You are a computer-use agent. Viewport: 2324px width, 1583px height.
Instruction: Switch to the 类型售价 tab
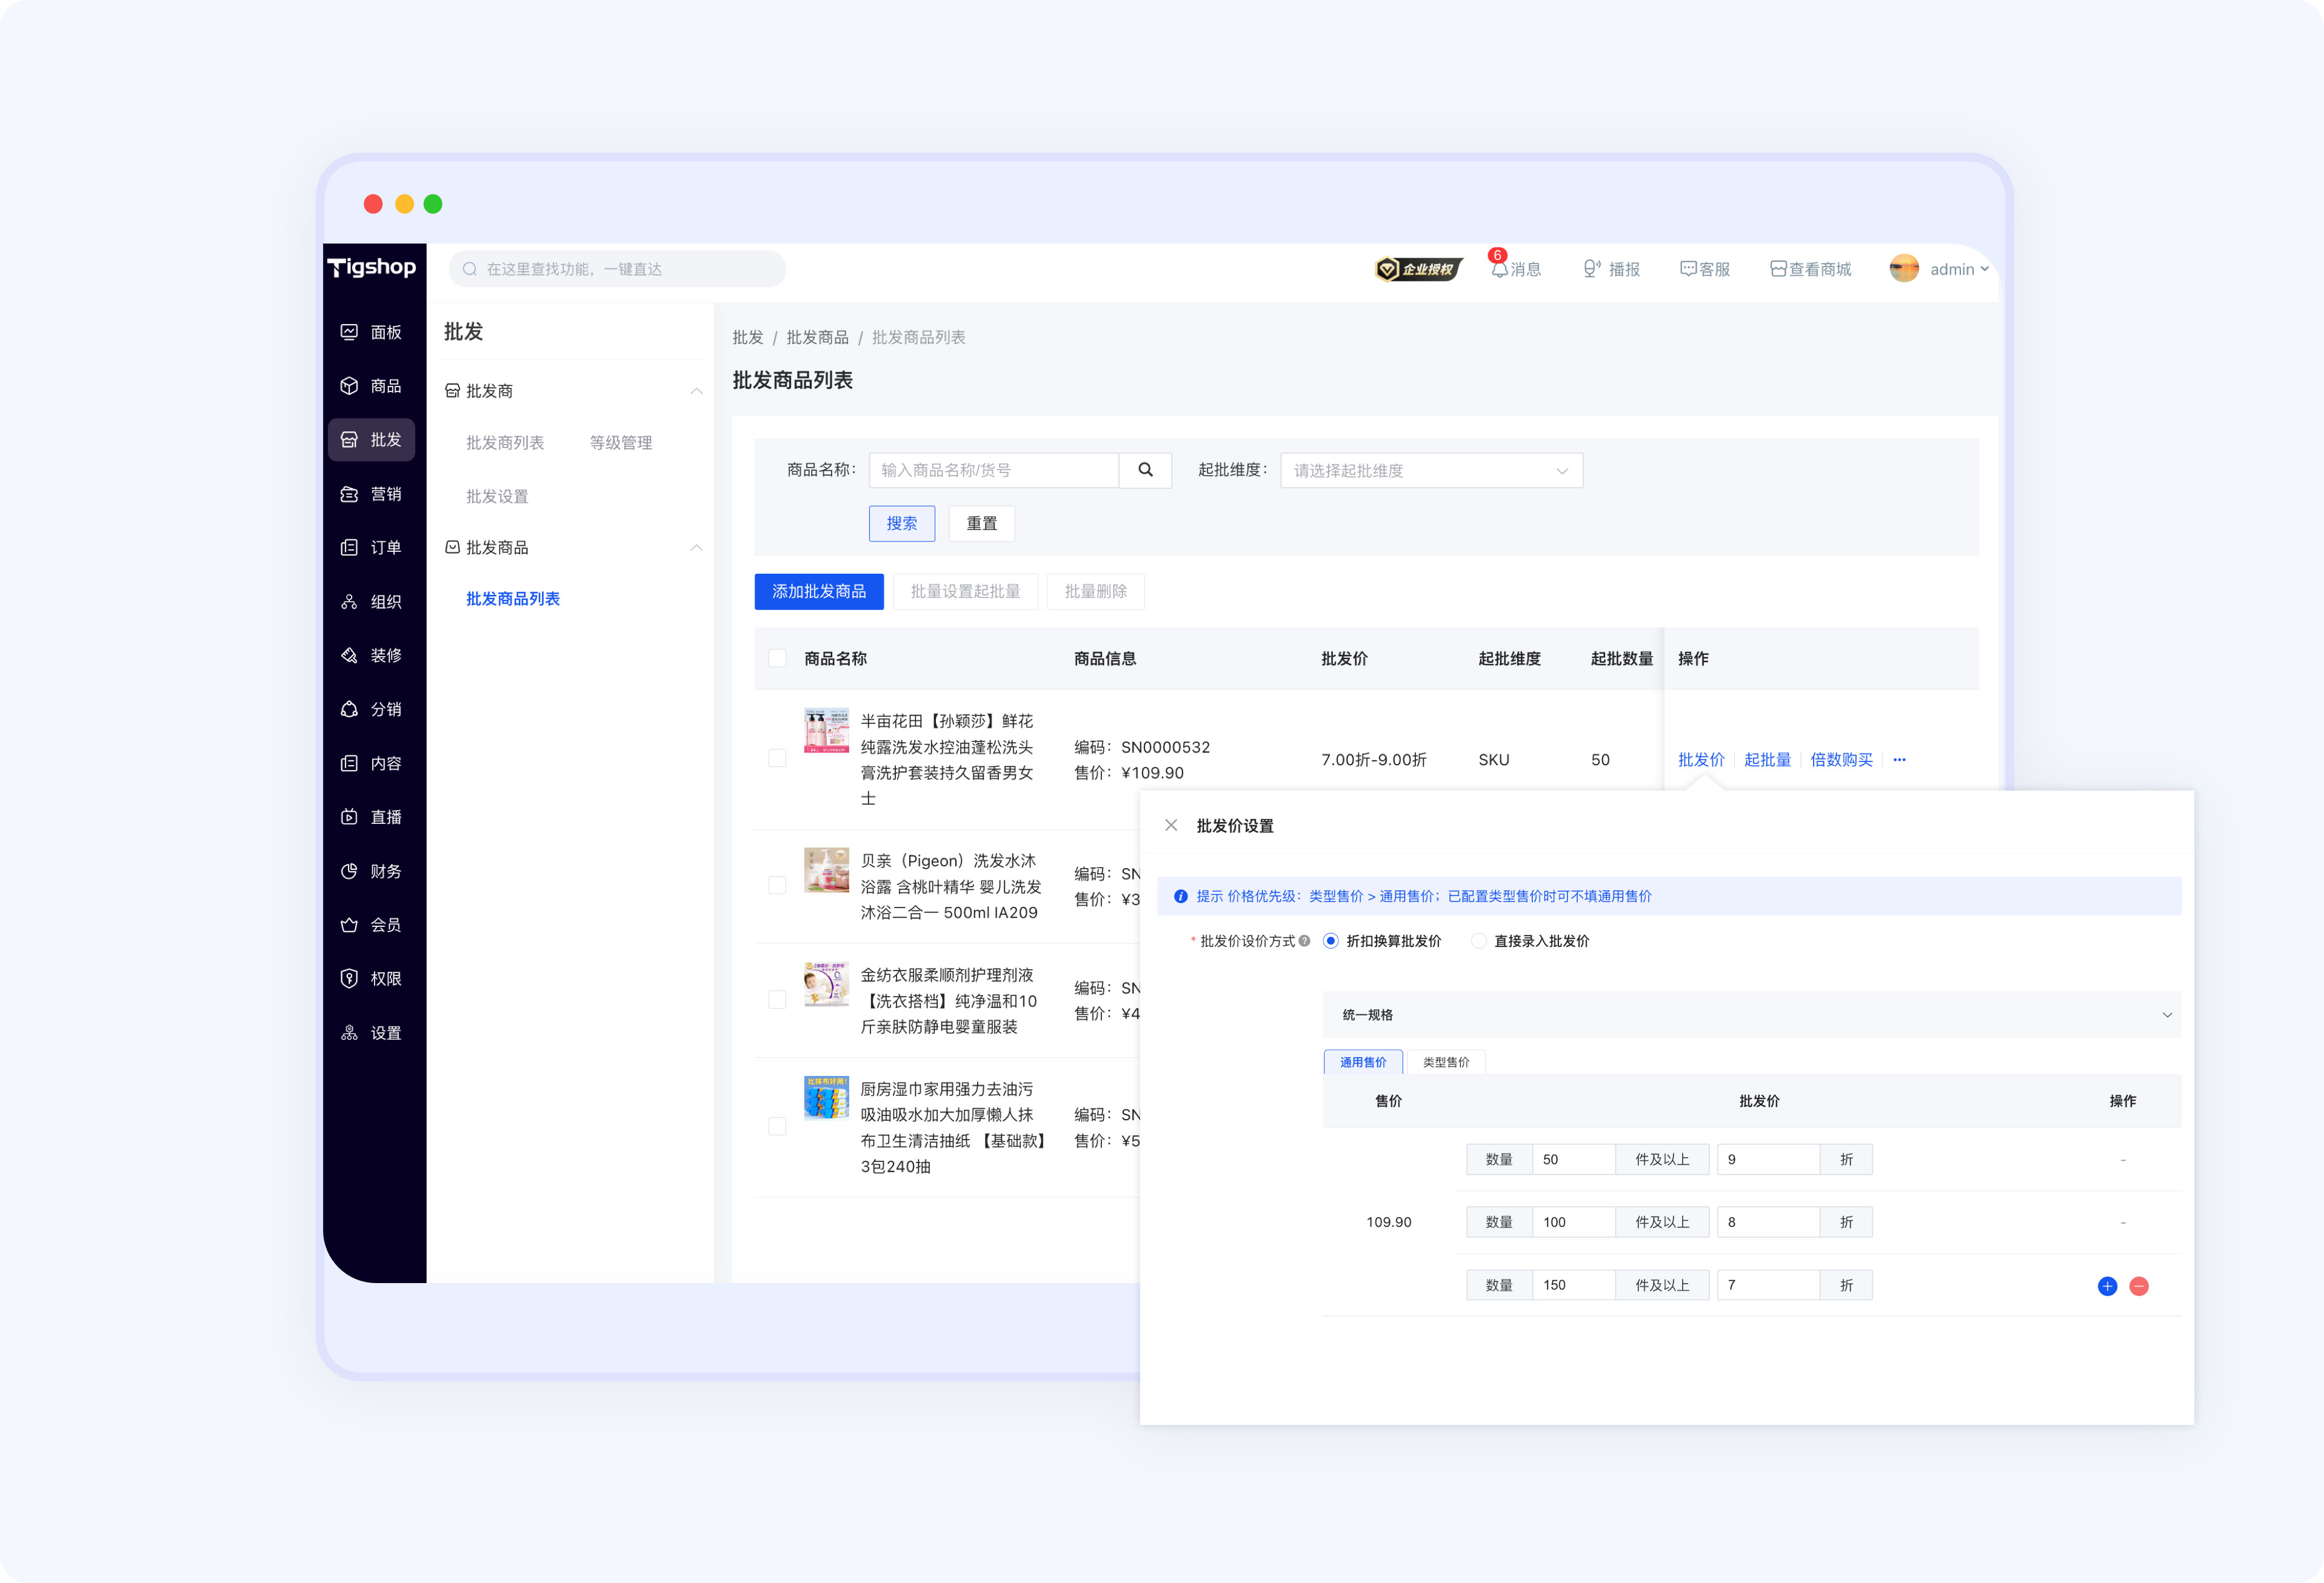1446,1063
